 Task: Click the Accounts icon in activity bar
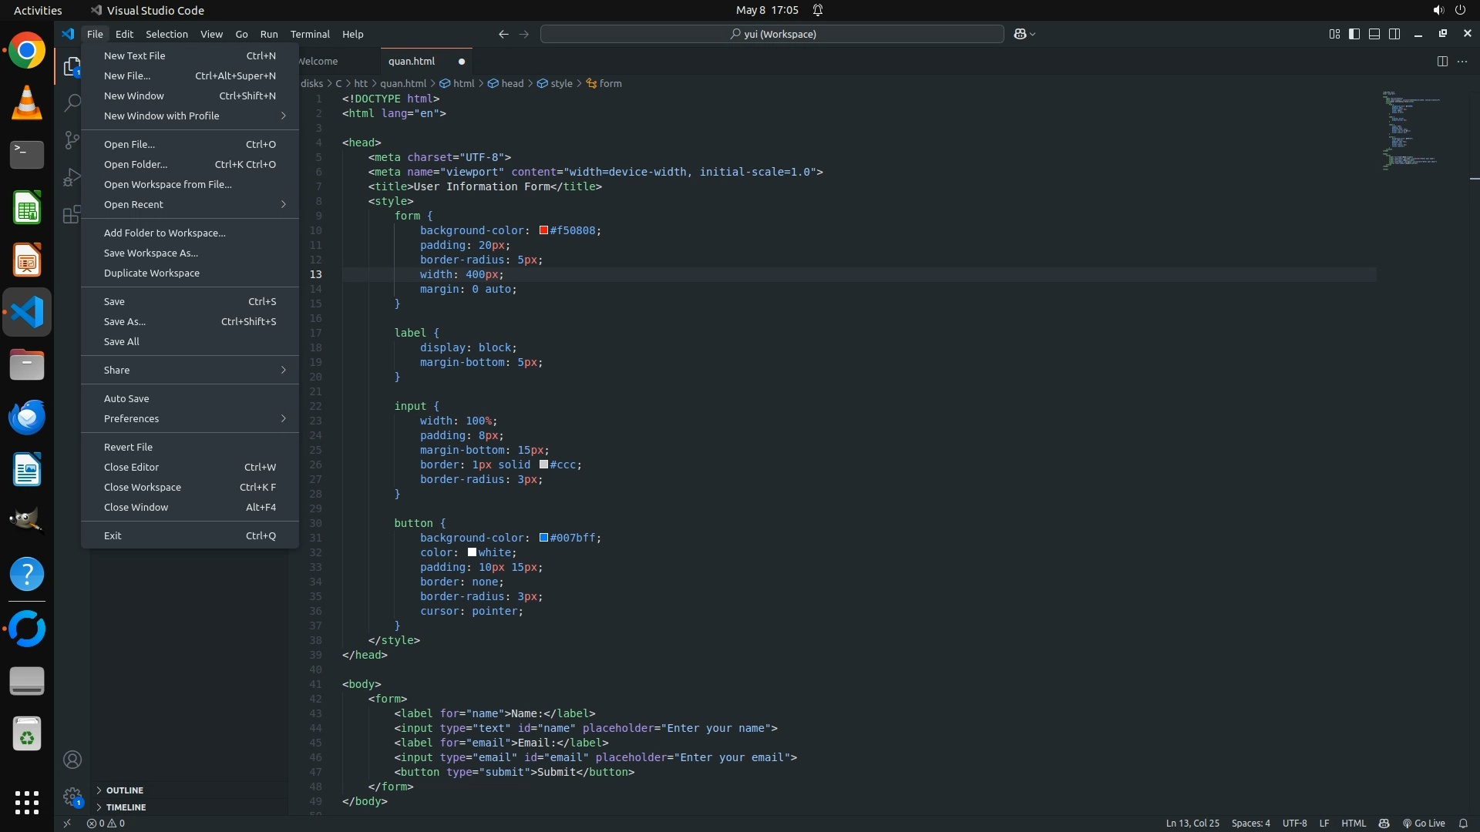72,760
